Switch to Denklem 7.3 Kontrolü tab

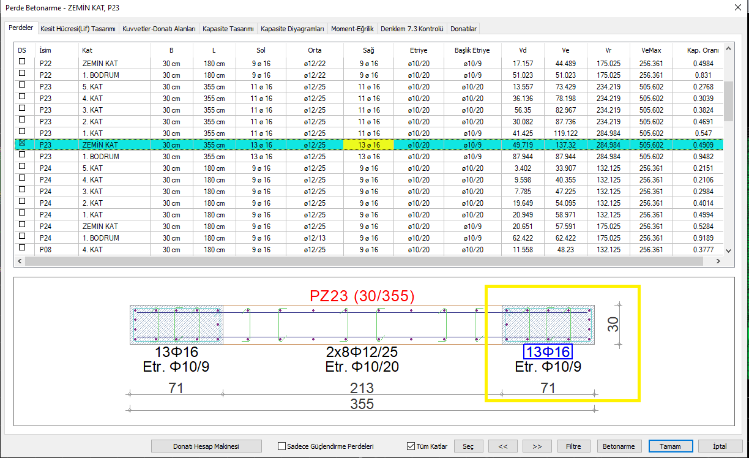pyautogui.click(x=411, y=29)
